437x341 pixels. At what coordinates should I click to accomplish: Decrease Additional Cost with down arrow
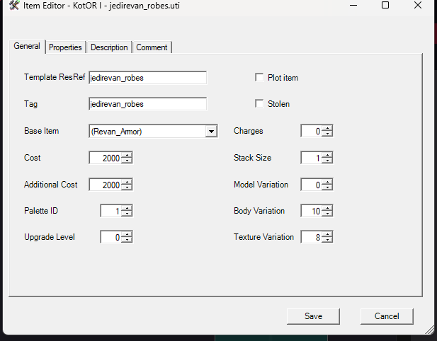click(127, 187)
